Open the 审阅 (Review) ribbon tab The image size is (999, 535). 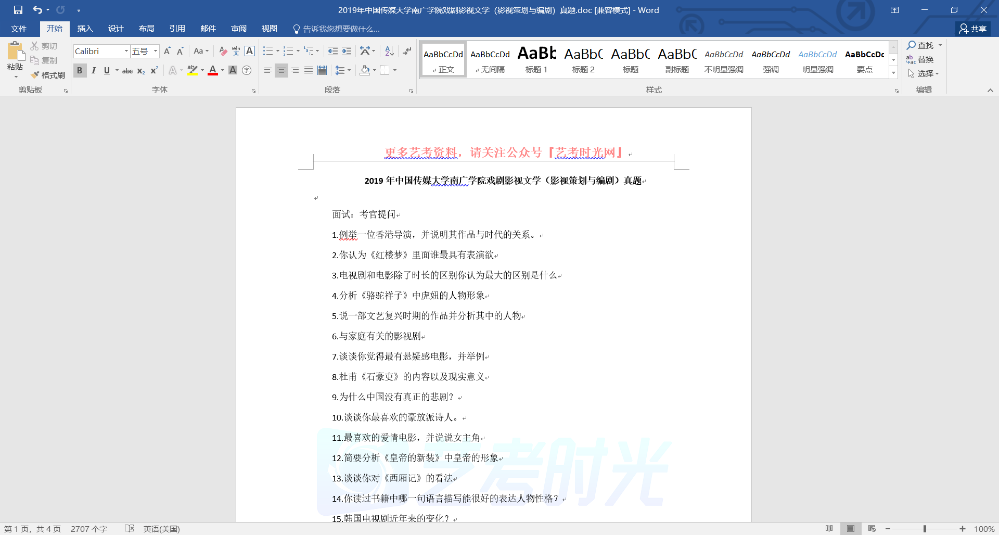click(239, 29)
